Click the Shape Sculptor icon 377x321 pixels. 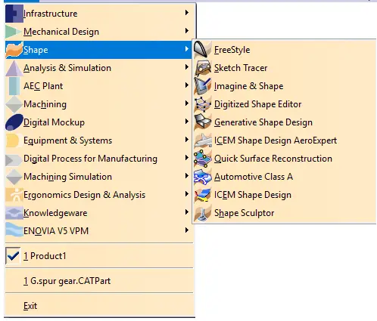click(x=203, y=214)
